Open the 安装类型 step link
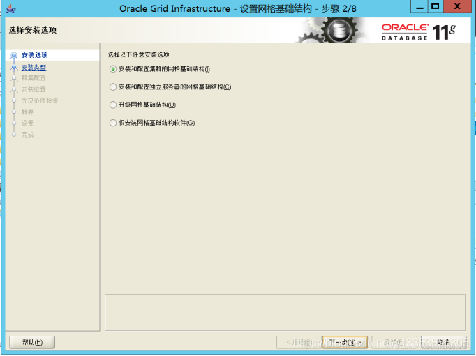 (x=34, y=67)
